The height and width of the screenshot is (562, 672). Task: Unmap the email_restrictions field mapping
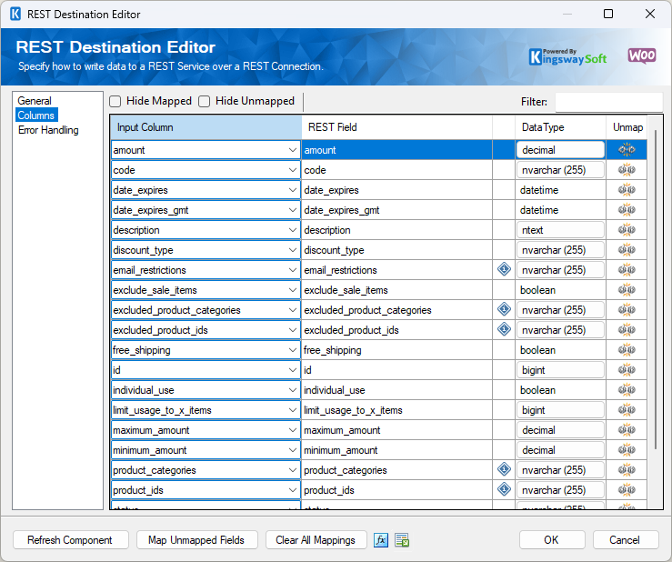pyautogui.click(x=627, y=270)
